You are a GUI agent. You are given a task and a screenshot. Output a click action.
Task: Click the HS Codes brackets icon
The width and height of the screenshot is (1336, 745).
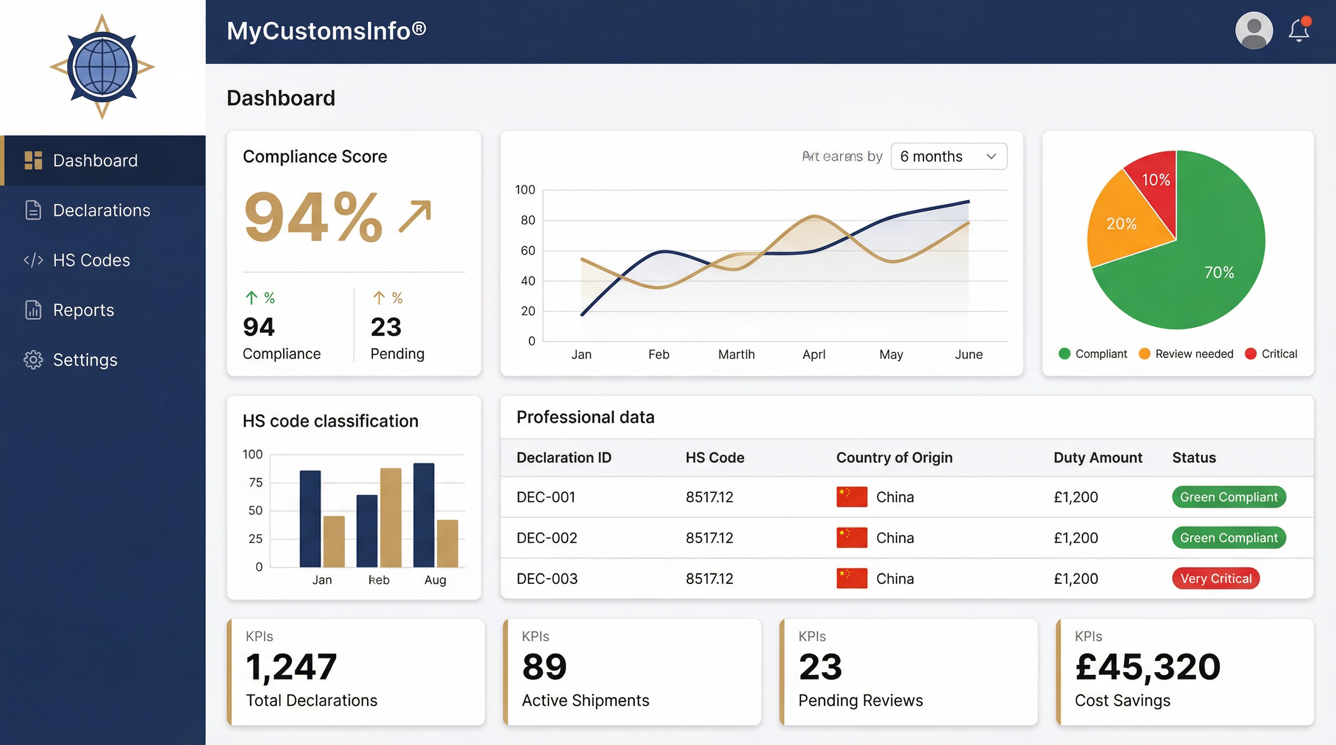tap(33, 260)
